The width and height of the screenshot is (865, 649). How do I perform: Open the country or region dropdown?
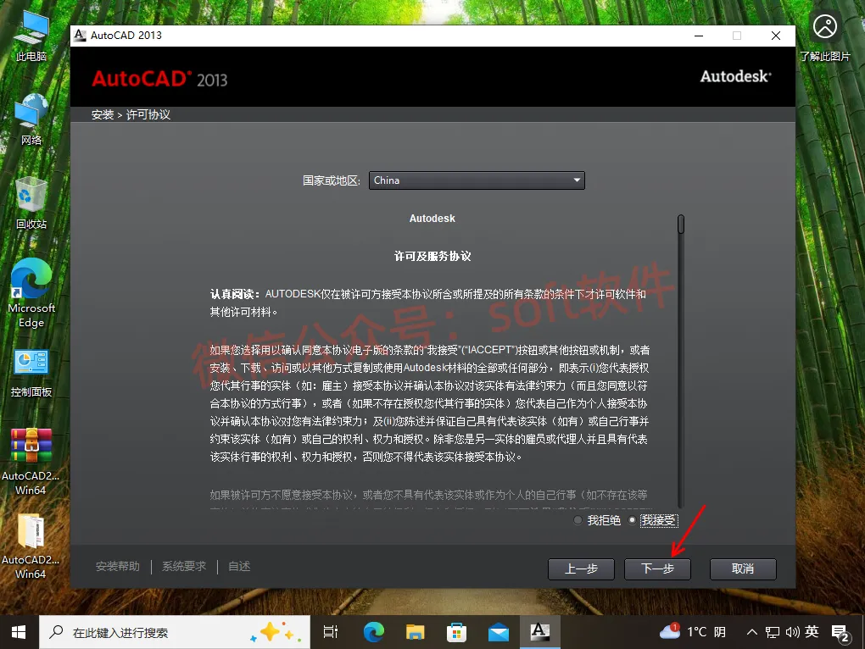[x=477, y=180]
